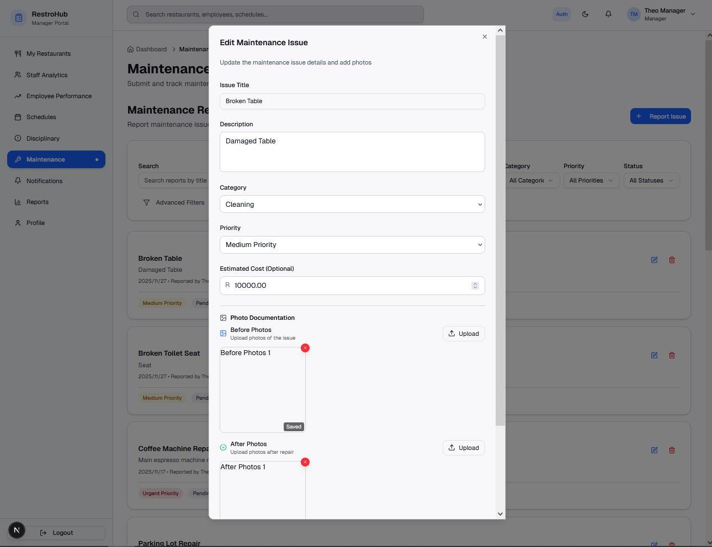
Task: Click the Estimated Cost stepper arrows
Action: tap(475, 286)
